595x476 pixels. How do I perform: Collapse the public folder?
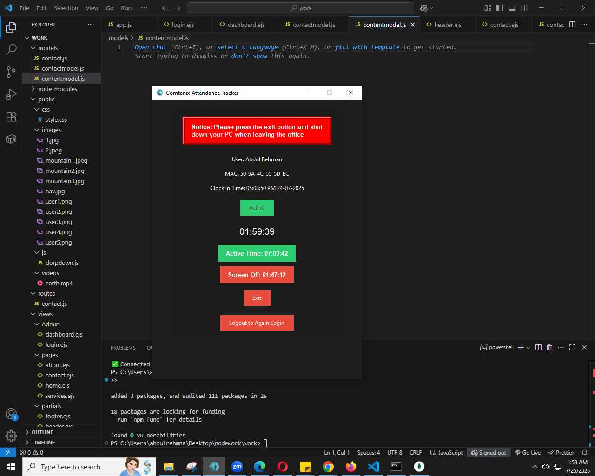tap(62, 99)
